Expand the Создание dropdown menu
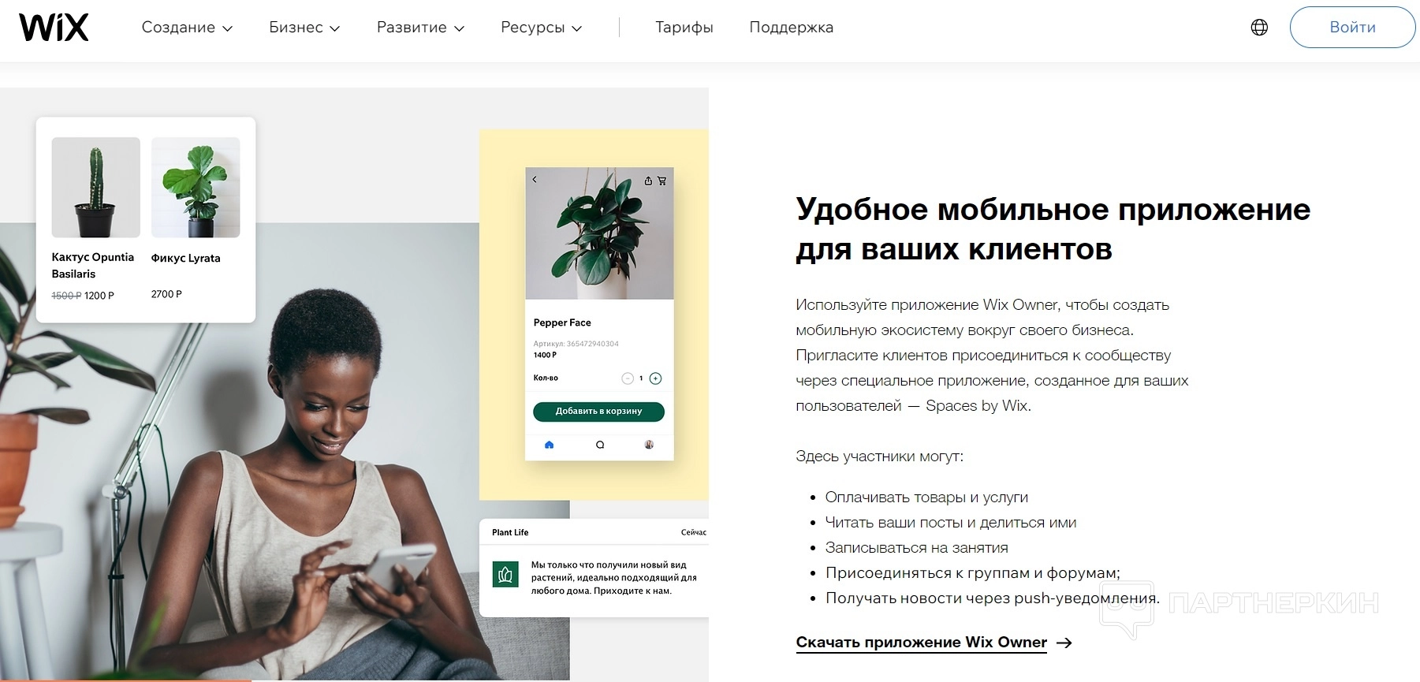Screen dimensions: 1420x682 point(187,28)
